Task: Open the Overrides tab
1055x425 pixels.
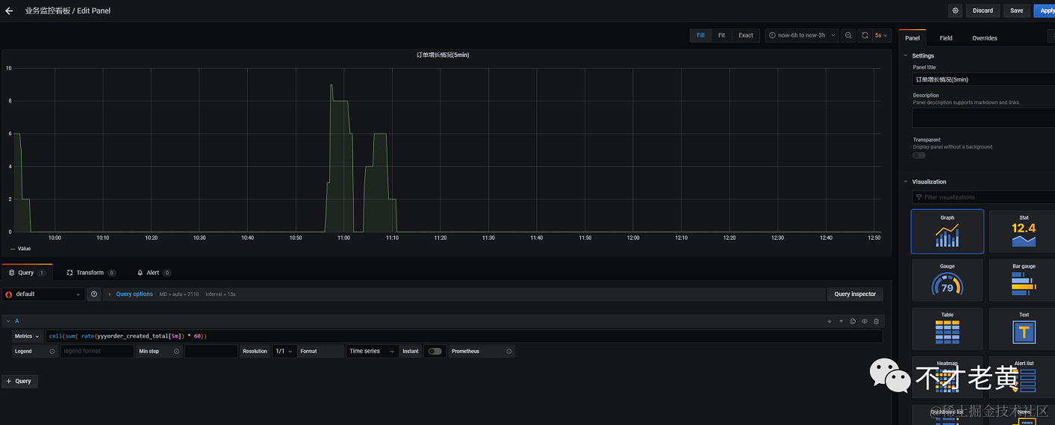Action: pos(984,38)
